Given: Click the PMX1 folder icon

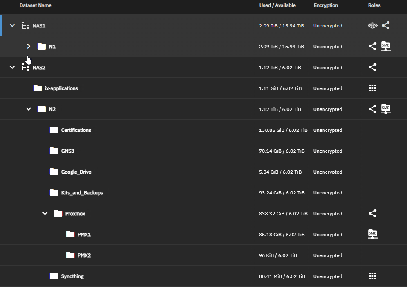Looking at the screenshot, I should pyautogui.click(x=70, y=234).
